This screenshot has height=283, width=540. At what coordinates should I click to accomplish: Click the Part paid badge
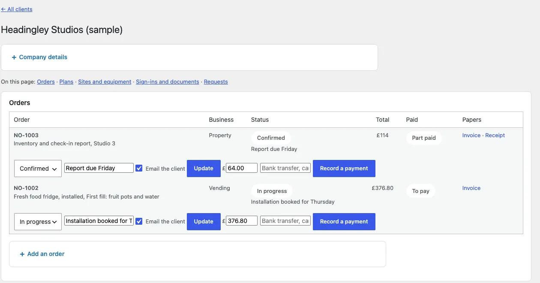tap(424, 138)
